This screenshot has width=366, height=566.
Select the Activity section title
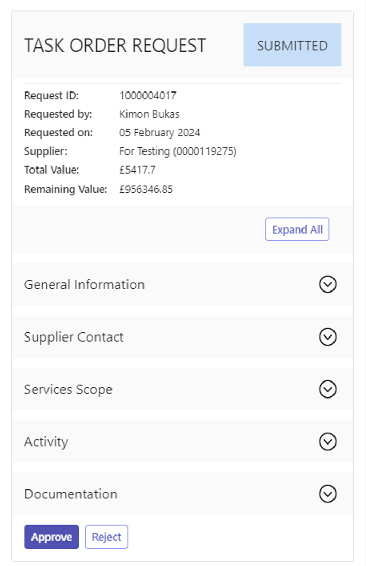pyautogui.click(x=46, y=442)
